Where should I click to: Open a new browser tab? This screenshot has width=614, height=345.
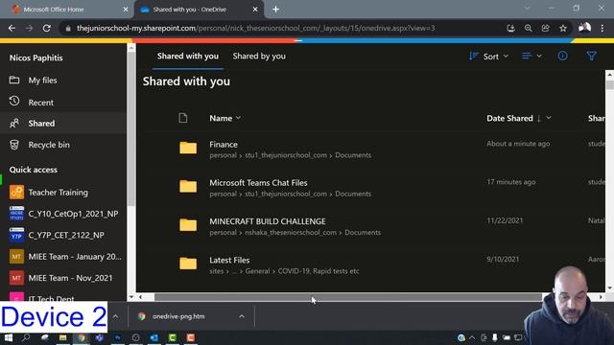275,10
